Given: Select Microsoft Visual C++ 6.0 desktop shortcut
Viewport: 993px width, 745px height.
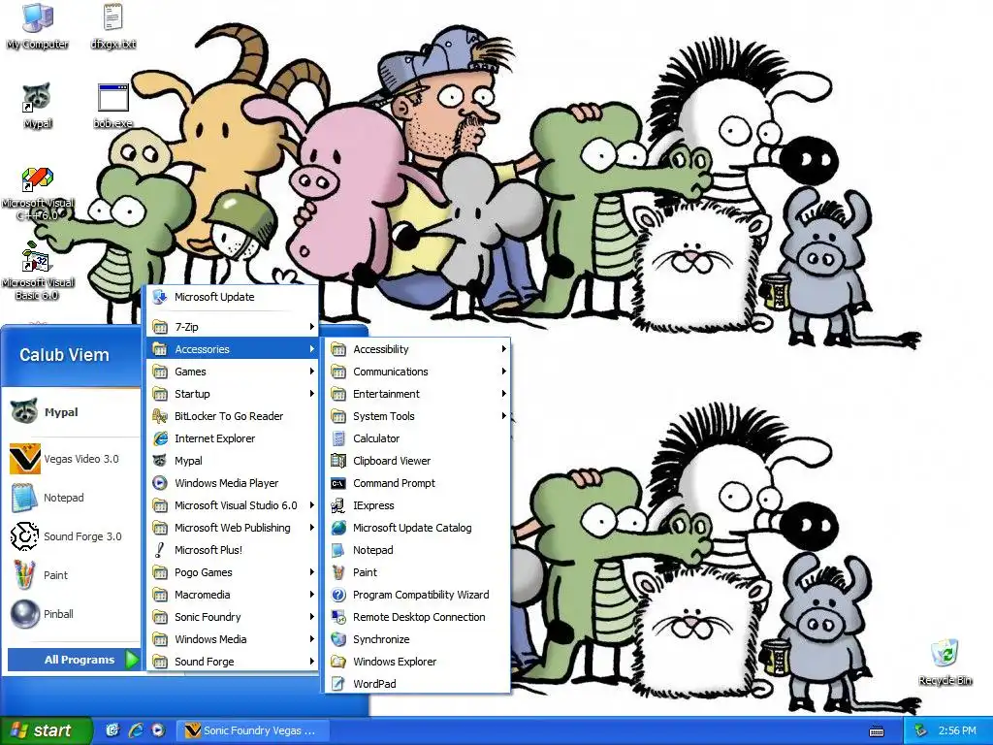Looking at the screenshot, I should [x=38, y=193].
